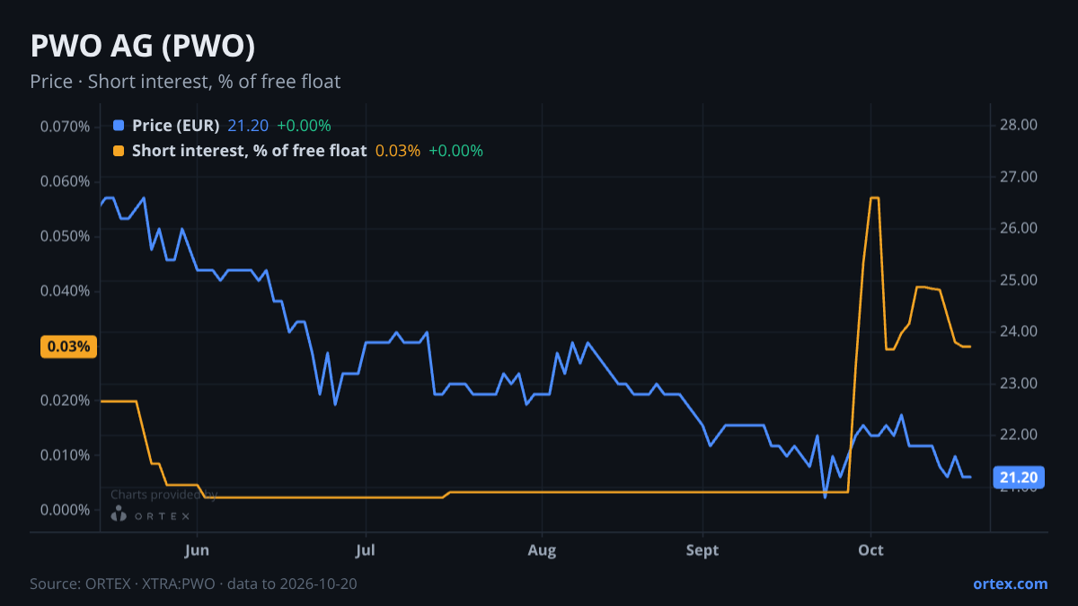Click the 0.000% left axis label
This screenshot has width=1078, height=606.
65,510
